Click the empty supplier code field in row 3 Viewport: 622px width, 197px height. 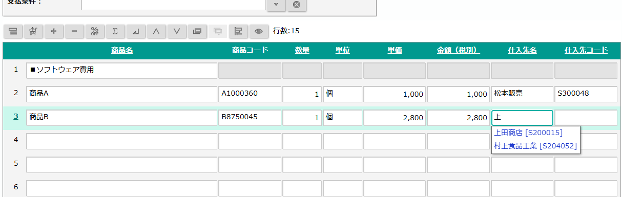(x=586, y=118)
